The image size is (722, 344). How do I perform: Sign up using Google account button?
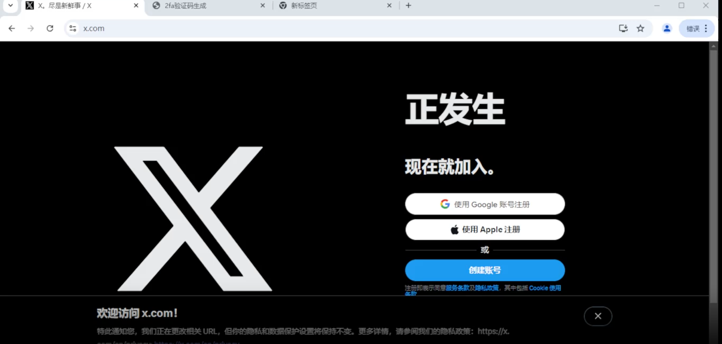point(485,204)
